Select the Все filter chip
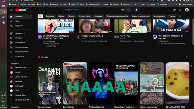Viewport: 194px width, 109px height. click(40, 16)
